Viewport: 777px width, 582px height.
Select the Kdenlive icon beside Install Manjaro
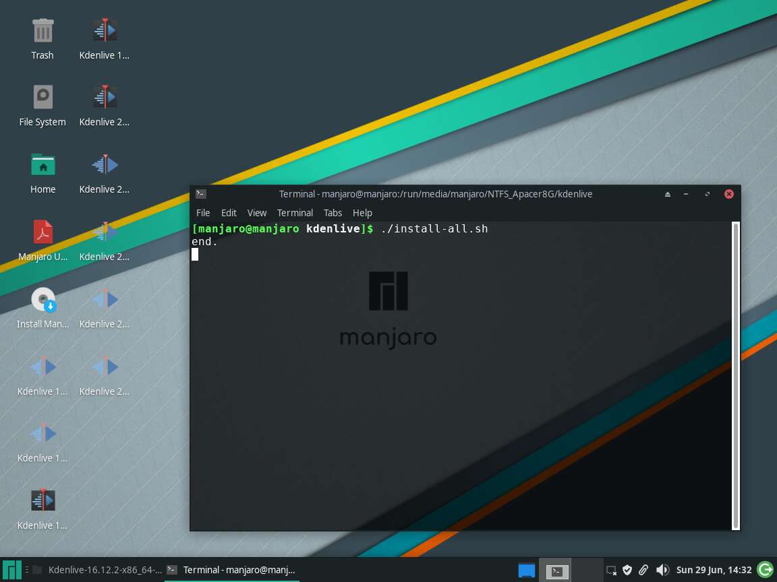pos(105,299)
